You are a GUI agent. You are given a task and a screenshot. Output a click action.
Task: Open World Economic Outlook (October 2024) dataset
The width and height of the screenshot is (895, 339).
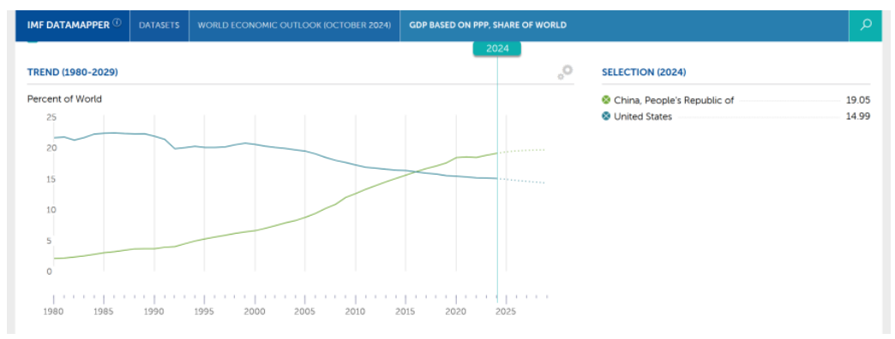[x=294, y=25]
